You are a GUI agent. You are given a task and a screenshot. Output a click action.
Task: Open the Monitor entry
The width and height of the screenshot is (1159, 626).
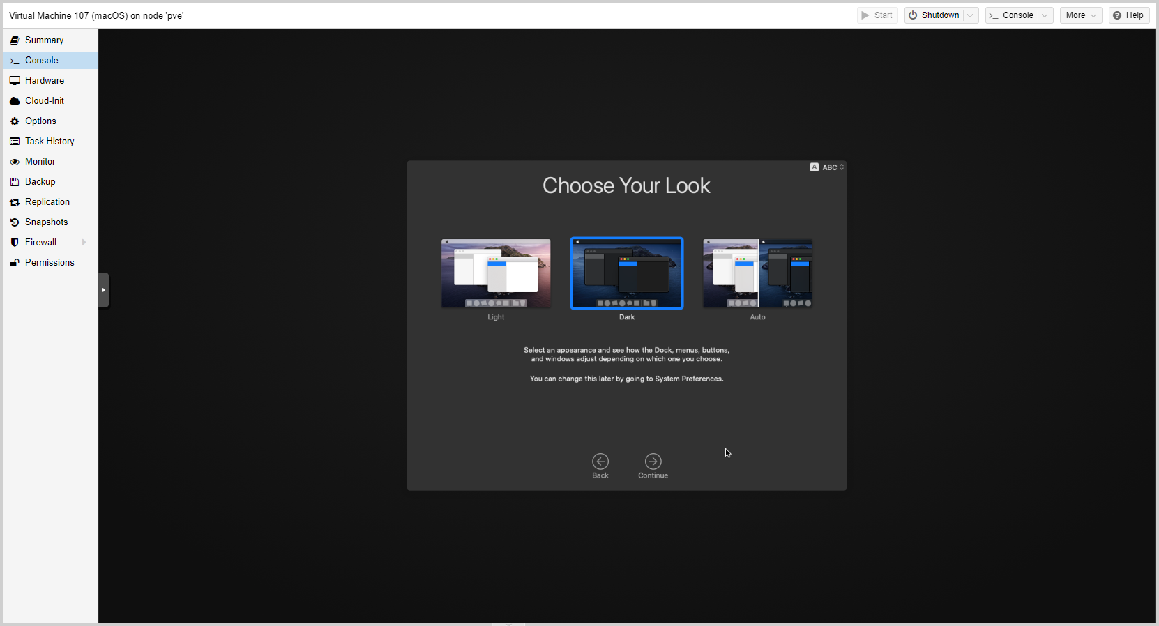tap(50, 162)
